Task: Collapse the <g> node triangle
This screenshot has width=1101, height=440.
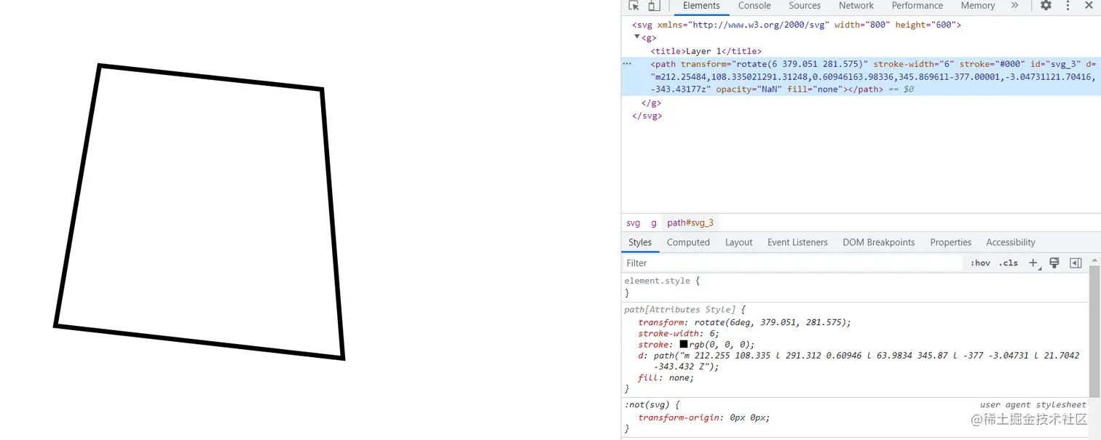Action: click(x=637, y=37)
